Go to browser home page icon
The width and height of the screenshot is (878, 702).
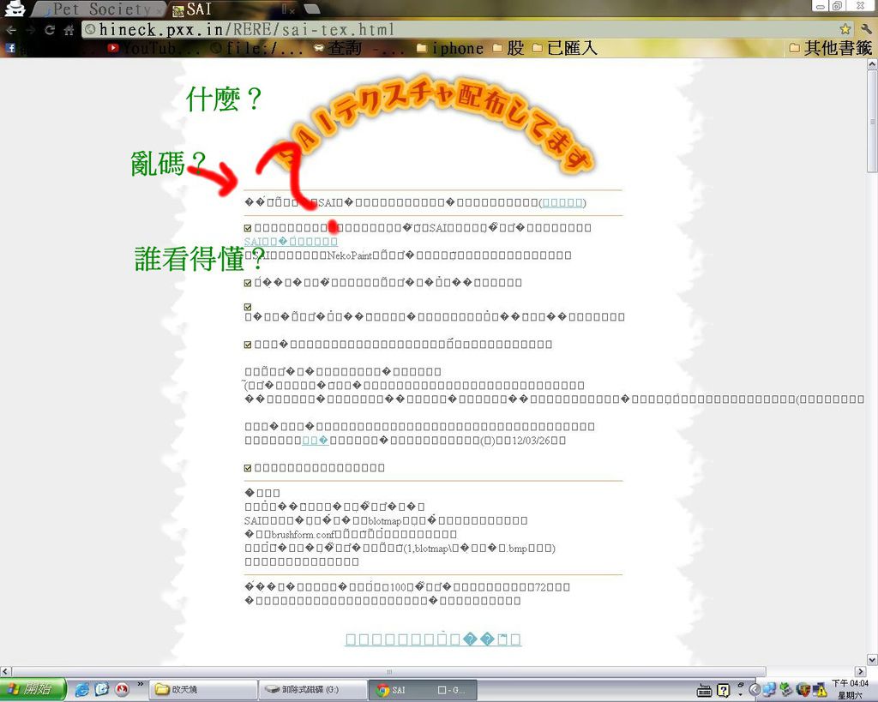(69, 30)
